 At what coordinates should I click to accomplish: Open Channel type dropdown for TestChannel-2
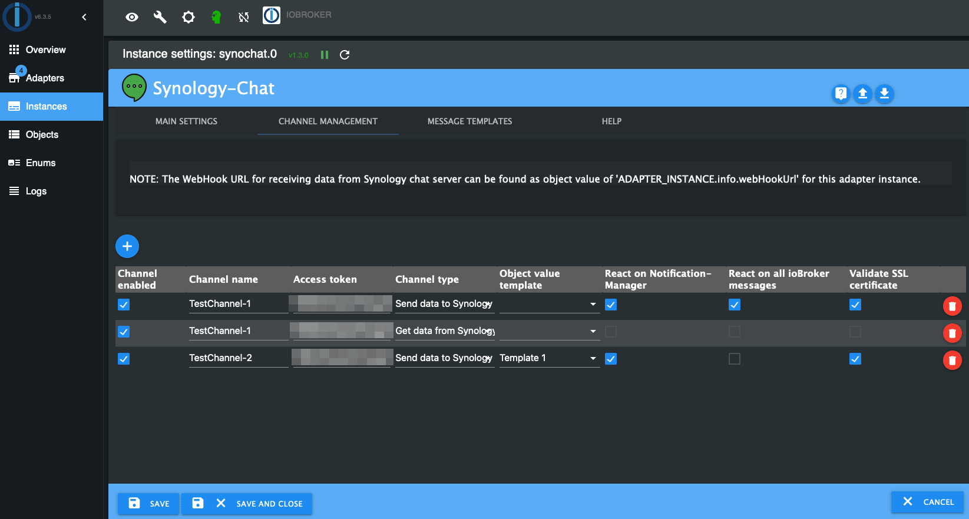(x=445, y=358)
